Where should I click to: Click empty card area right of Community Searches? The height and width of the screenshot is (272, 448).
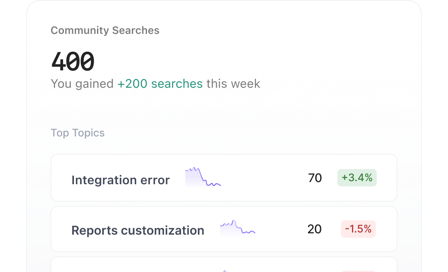283,30
